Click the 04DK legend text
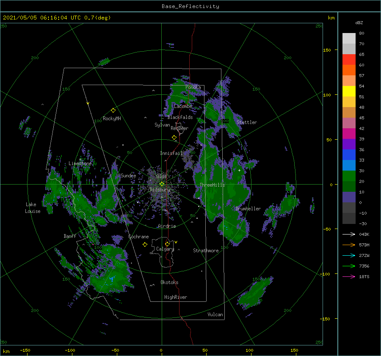 click(x=364, y=234)
